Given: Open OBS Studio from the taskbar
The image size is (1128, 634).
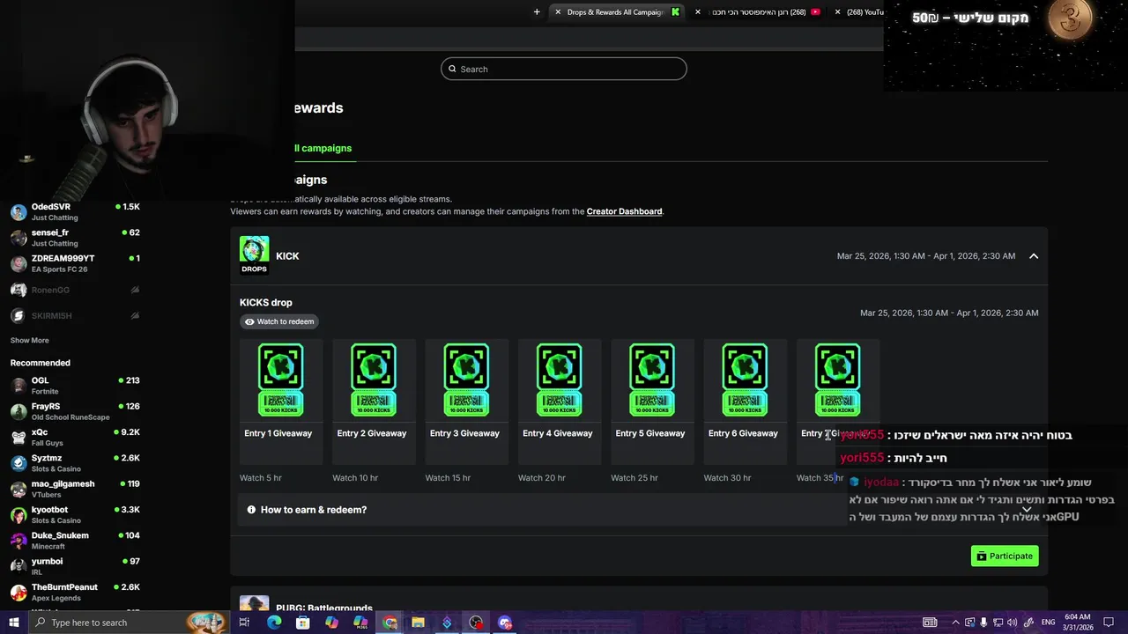Looking at the screenshot, I should tap(476, 623).
